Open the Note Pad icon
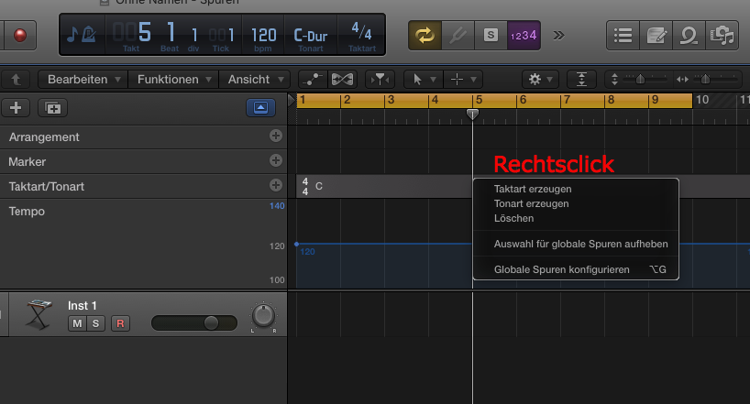Image resolution: width=750 pixels, height=404 pixels. [x=656, y=36]
